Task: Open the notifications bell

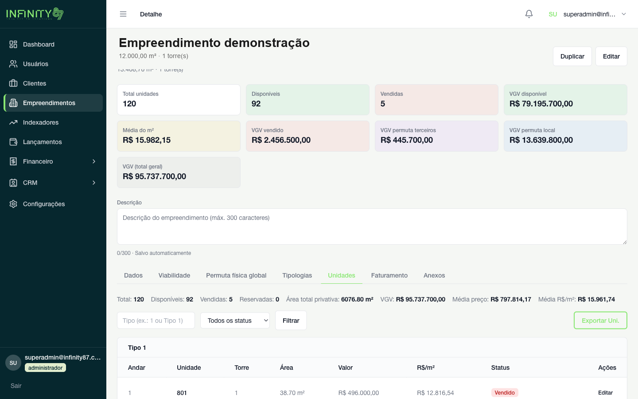Action: [x=529, y=14]
